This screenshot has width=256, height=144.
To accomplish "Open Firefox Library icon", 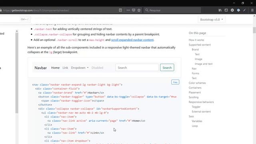I will [220, 10].
